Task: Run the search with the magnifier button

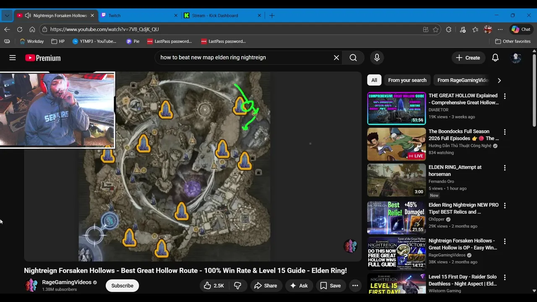Action: point(353,58)
